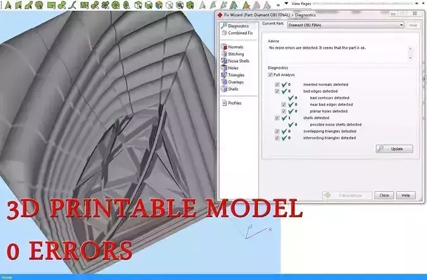The width and height of the screenshot is (427, 280).
Task: Select the Mark Surface tool icon
Action: click(x=28, y=5)
